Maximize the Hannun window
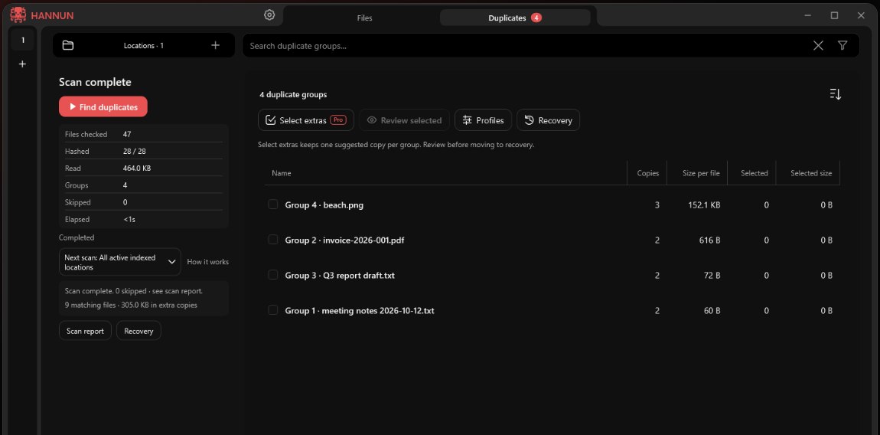The height and width of the screenshot is (435, 880). pyautogui.click(x=835, y=15)
